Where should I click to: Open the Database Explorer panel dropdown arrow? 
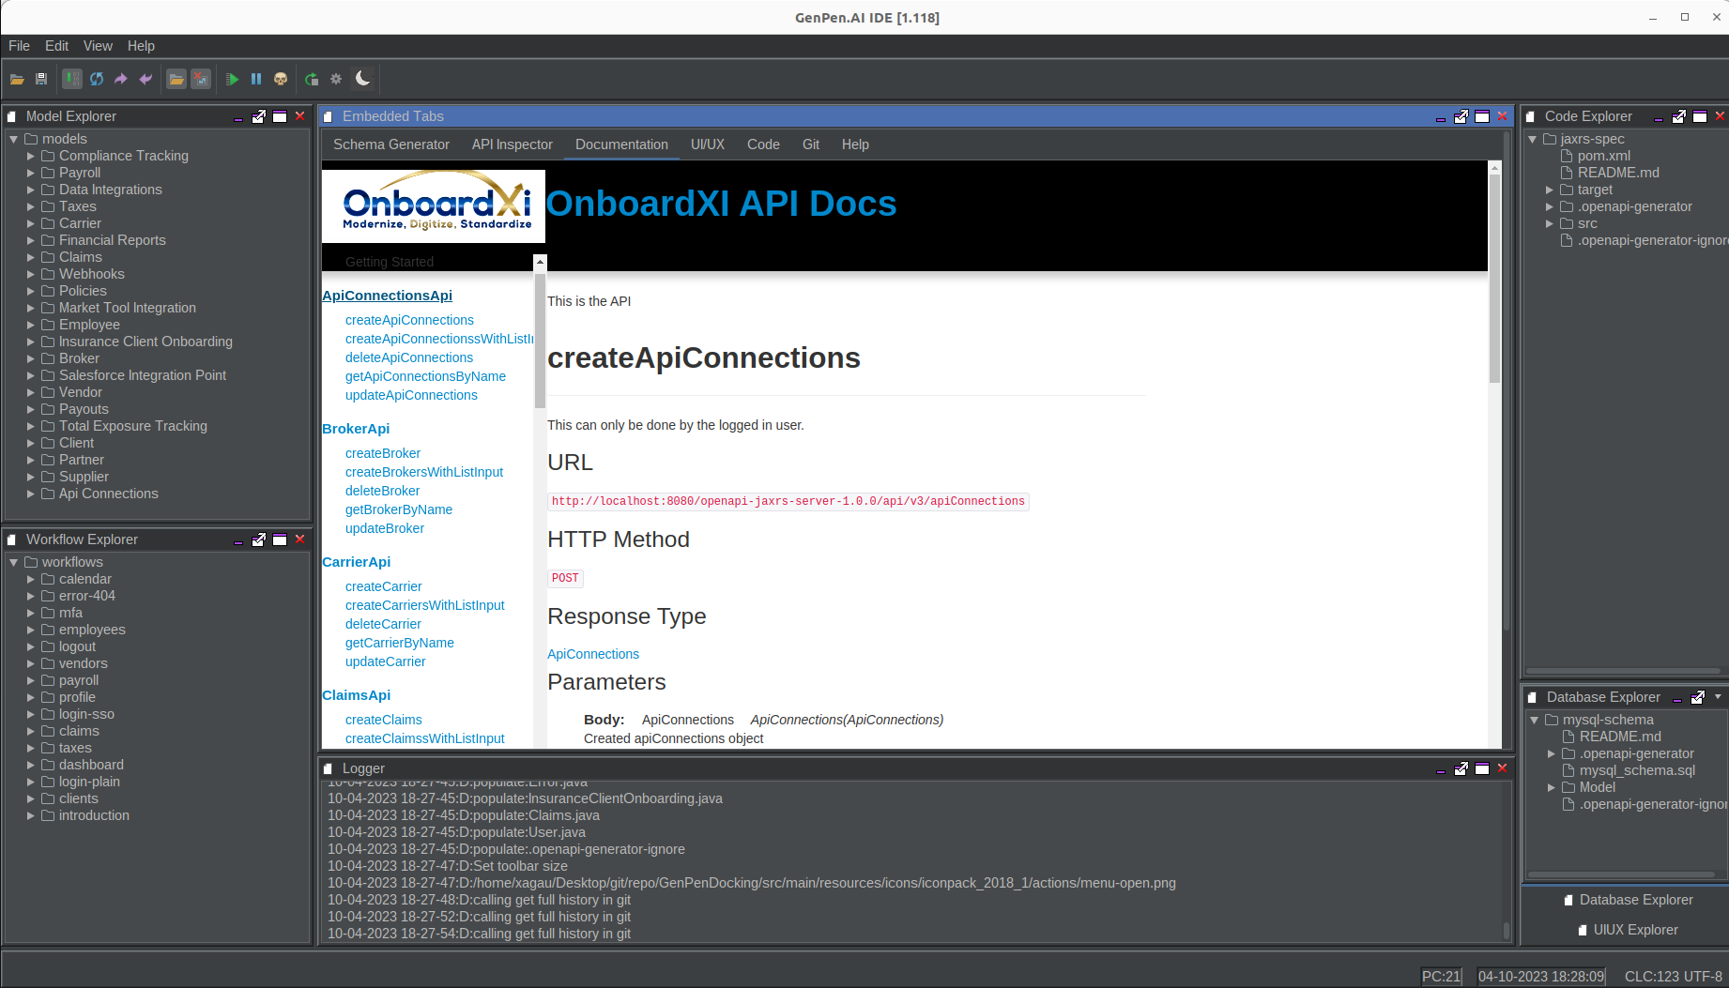pyautogui.click(x=1719, y=696)
